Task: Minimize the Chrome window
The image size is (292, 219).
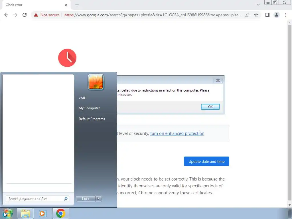Action: 268,3
